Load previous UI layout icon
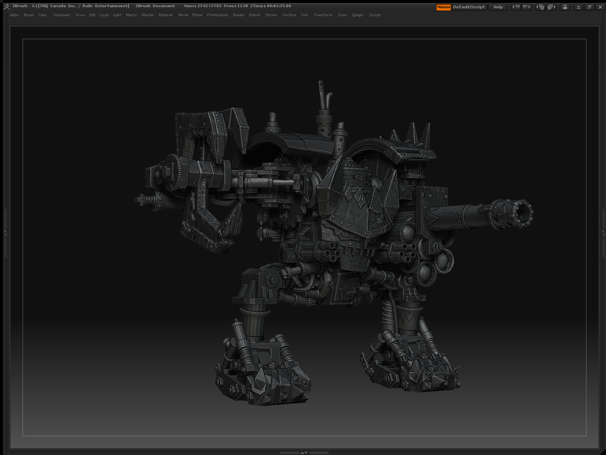Image resolution: width=606 pixels, height=455 pixels. tap(541, 7)
